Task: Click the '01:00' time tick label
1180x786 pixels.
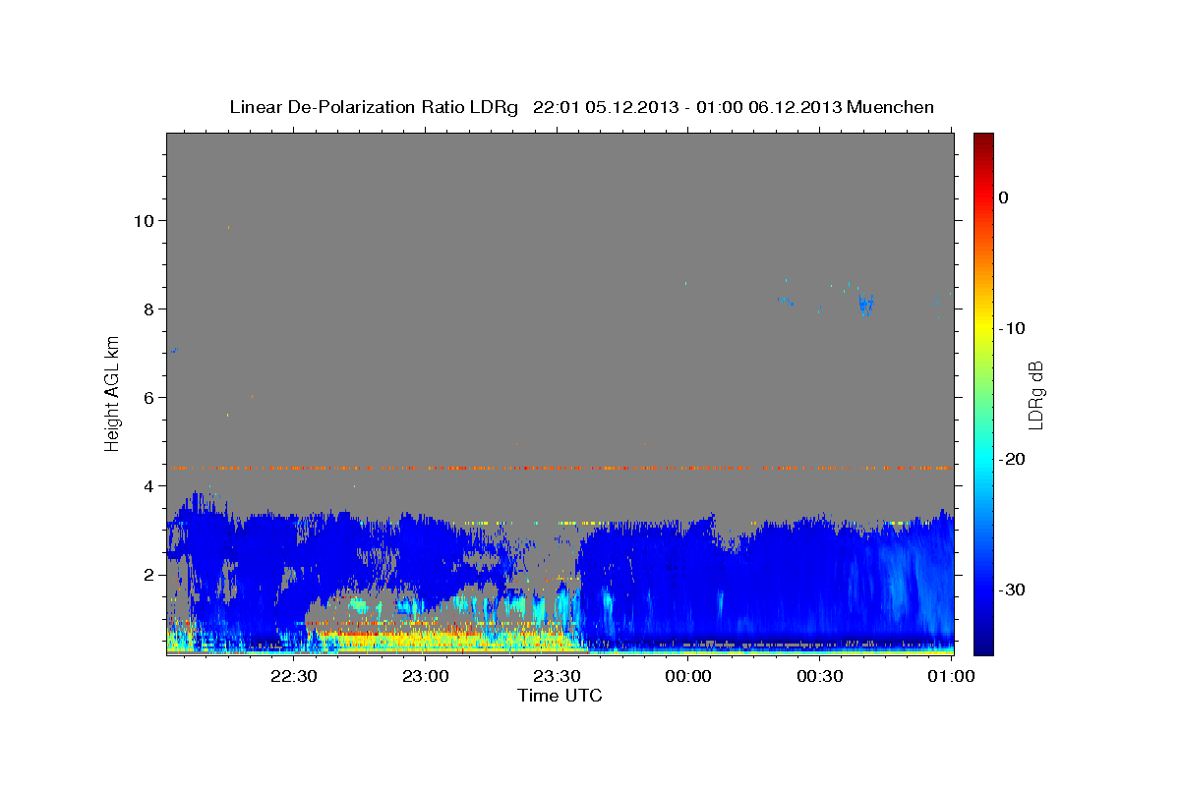Action: pos(952,677)
